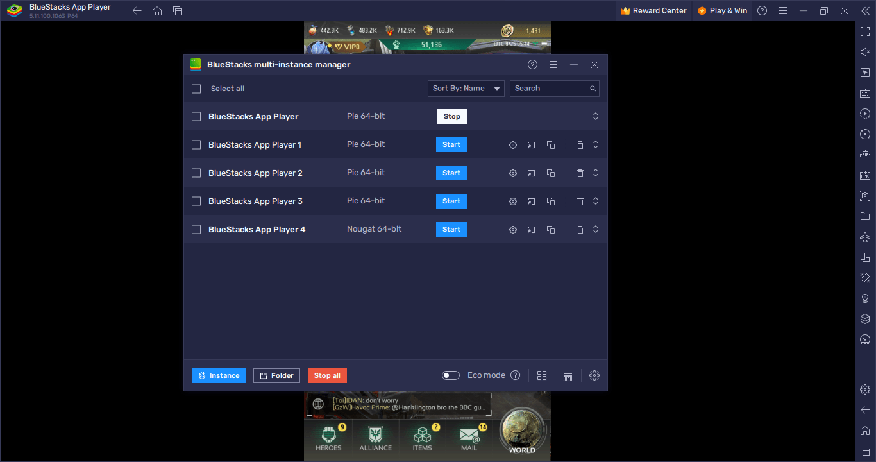Open Play & Win tab

(722, 11)
